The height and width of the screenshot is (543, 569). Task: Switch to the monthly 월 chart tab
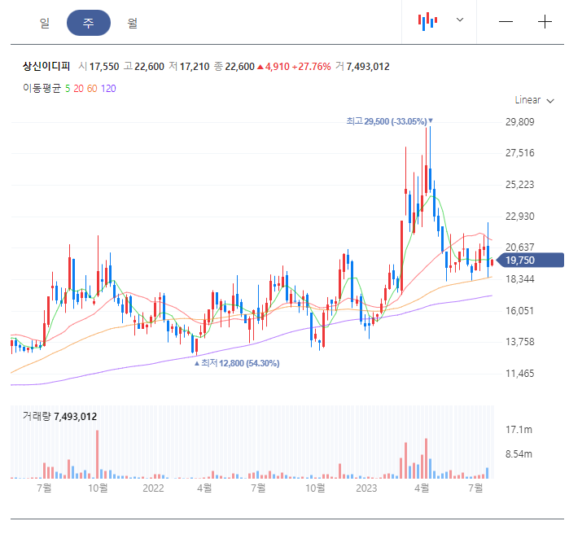(133, 23)
